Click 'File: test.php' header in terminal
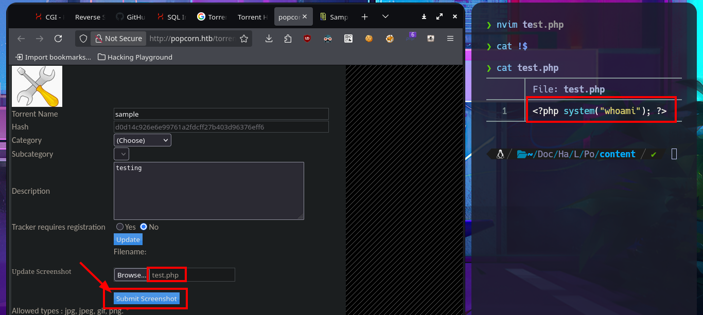This screenshot has height=315, width=703. [x=569, y=89]
